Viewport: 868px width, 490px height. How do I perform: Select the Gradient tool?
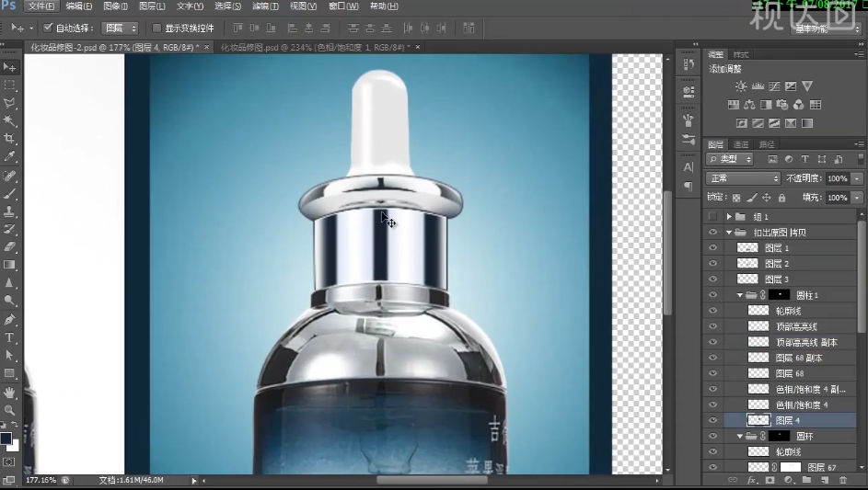click(9, 265)
